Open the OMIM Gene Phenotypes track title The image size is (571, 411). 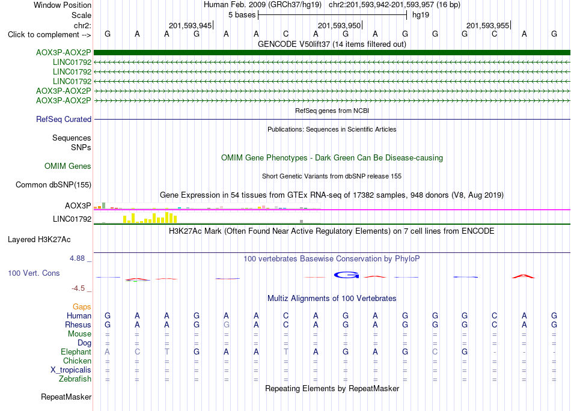click(x=332, y=157)
